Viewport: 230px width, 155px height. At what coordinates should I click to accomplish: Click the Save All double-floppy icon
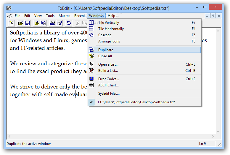pos(44,23)
